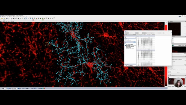Click the highlighted tracer tool icon
186x105 pixels.
click(x=26, y=18)
